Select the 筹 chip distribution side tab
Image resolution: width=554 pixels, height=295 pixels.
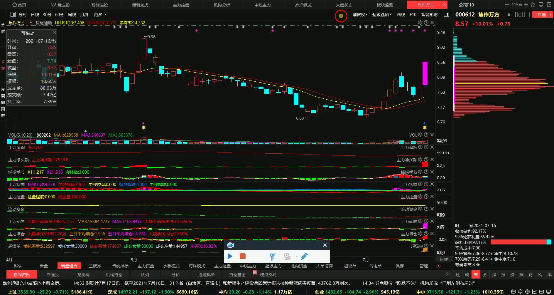(x=476, y=274)
